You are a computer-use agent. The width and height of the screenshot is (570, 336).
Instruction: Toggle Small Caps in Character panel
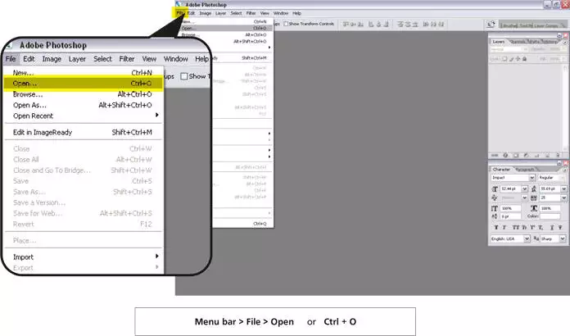(x=524, y=227)
